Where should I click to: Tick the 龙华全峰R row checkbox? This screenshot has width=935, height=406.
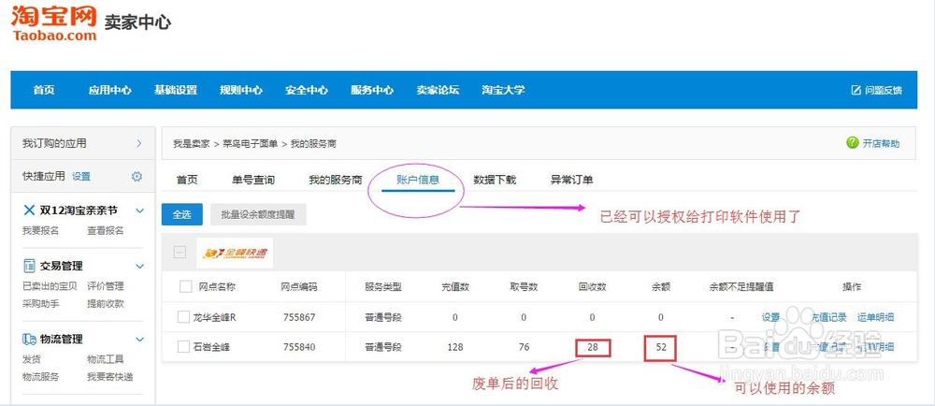[183, 317]
